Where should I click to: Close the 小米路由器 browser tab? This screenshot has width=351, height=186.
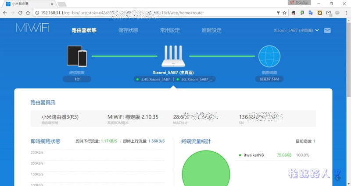click(x=52, y=4)
